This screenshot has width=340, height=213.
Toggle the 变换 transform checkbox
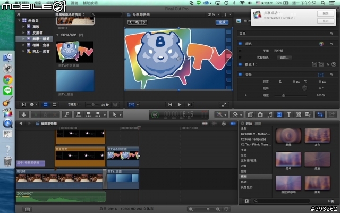tap(240, 75)
